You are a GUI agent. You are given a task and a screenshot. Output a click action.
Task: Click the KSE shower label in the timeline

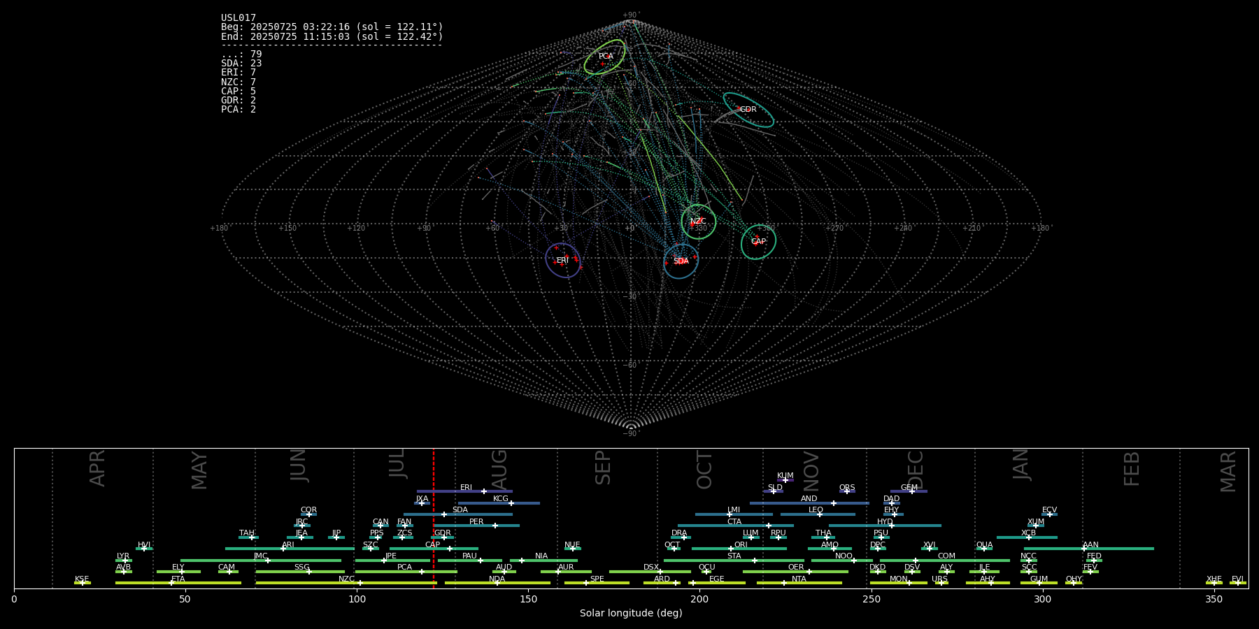pos(82,579)
